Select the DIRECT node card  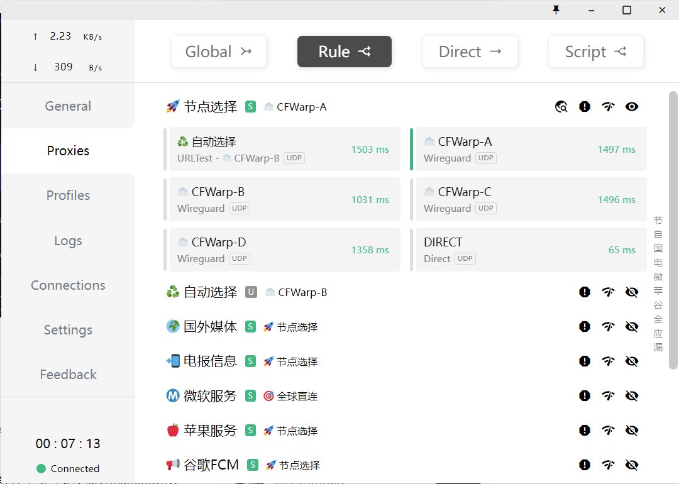(529, 250)
